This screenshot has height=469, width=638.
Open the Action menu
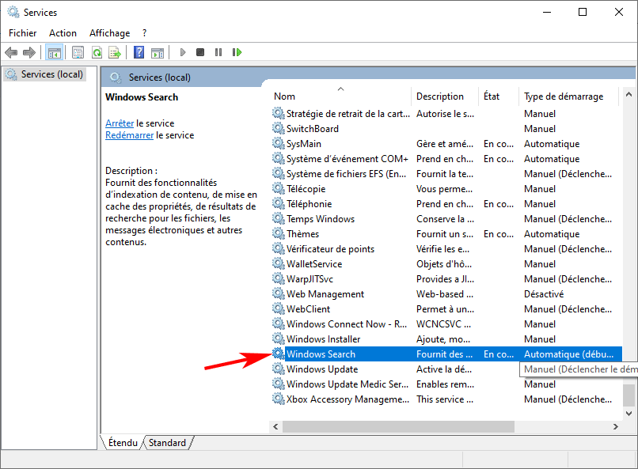[x=63, y=33]
